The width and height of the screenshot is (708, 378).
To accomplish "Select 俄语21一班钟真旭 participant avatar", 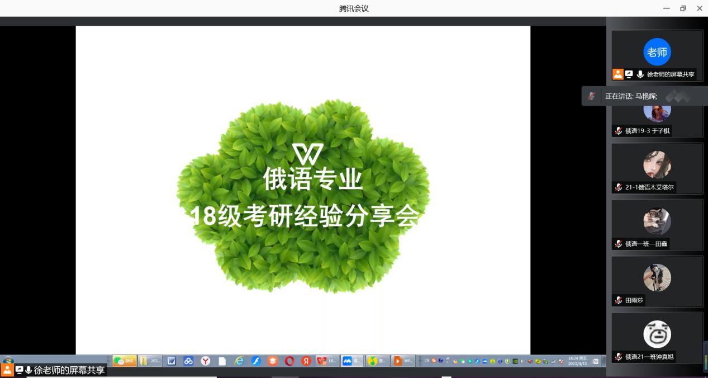I will click(x=657, y=334).
